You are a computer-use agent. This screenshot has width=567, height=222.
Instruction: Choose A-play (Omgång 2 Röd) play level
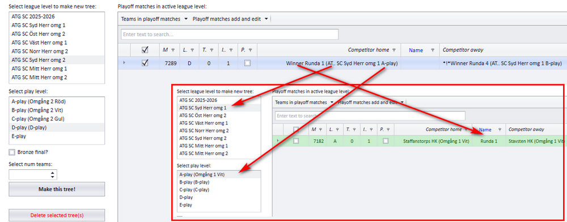[57, 101]
